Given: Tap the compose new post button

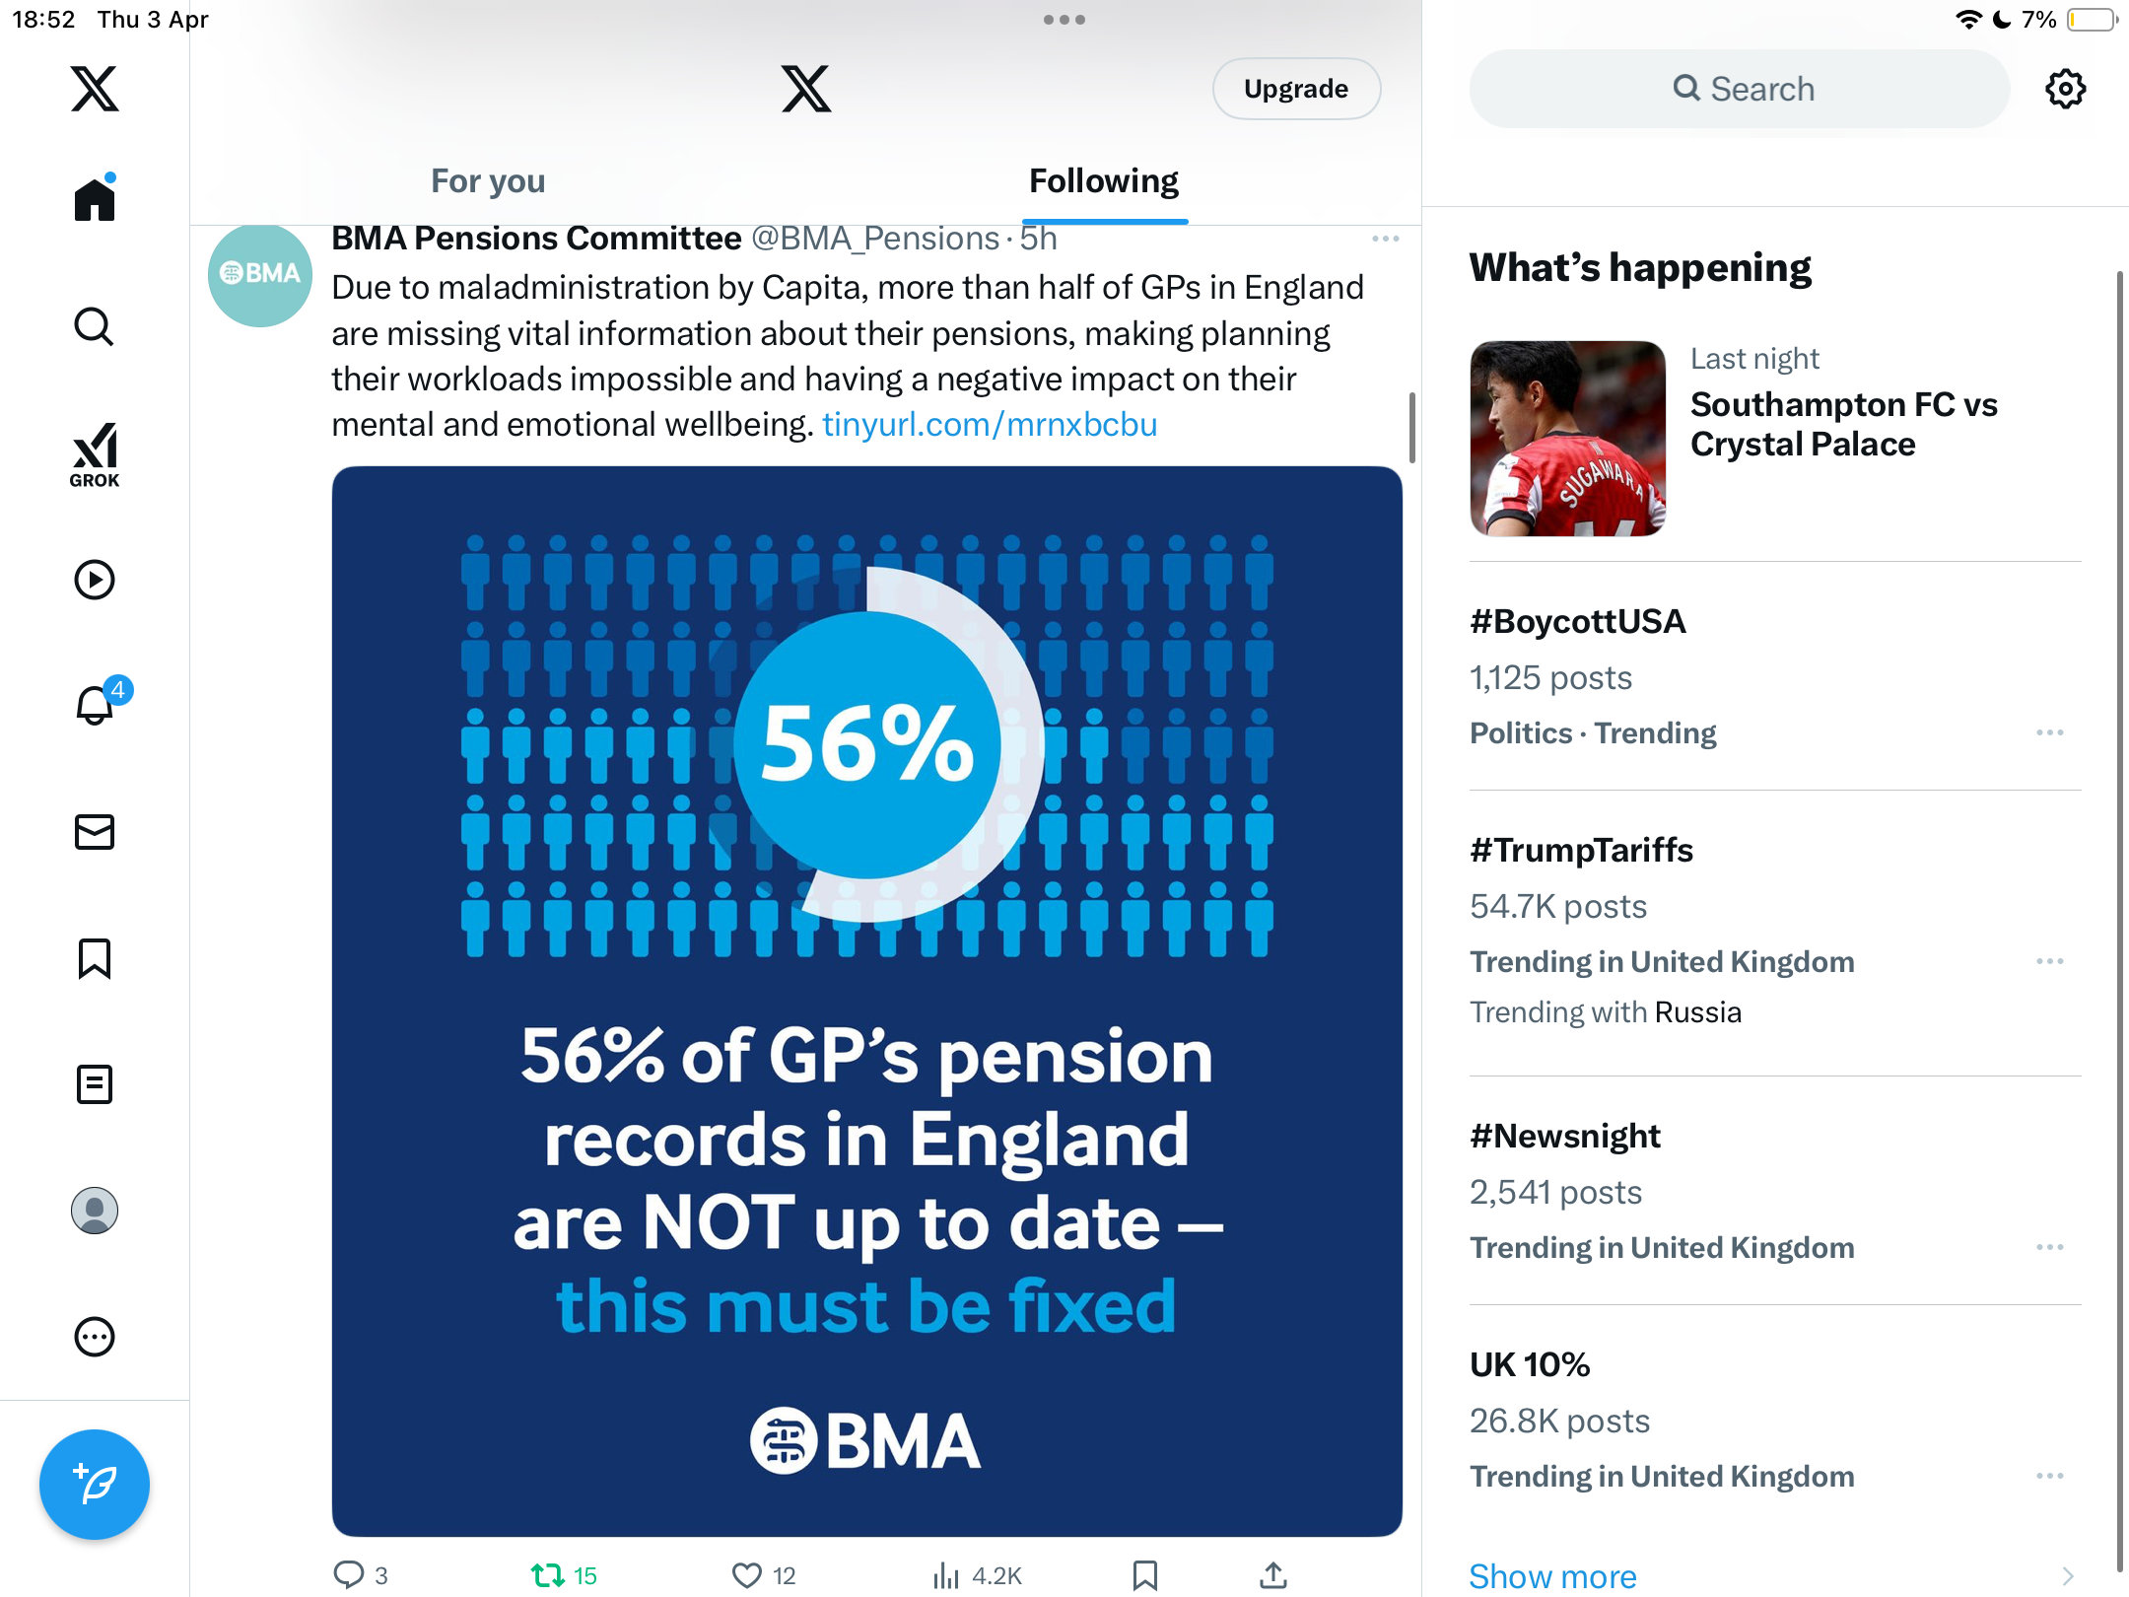Looking at the screenshot, I should (95, 1485).
